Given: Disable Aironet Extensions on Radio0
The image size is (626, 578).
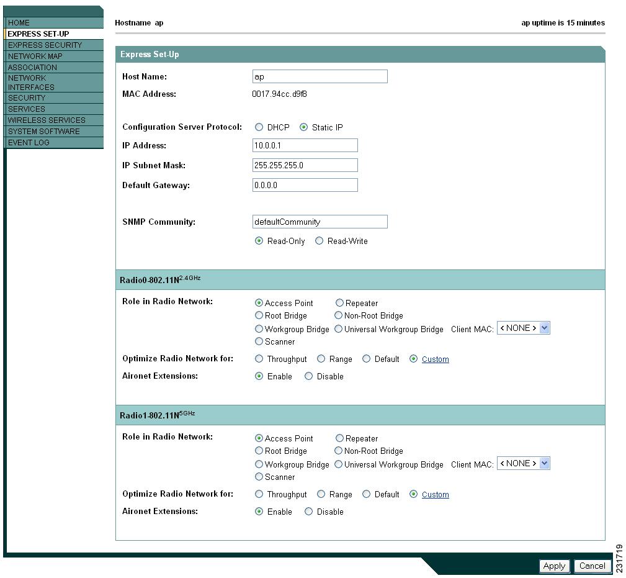Looking at the screenshot, I should tap(308, 376).
